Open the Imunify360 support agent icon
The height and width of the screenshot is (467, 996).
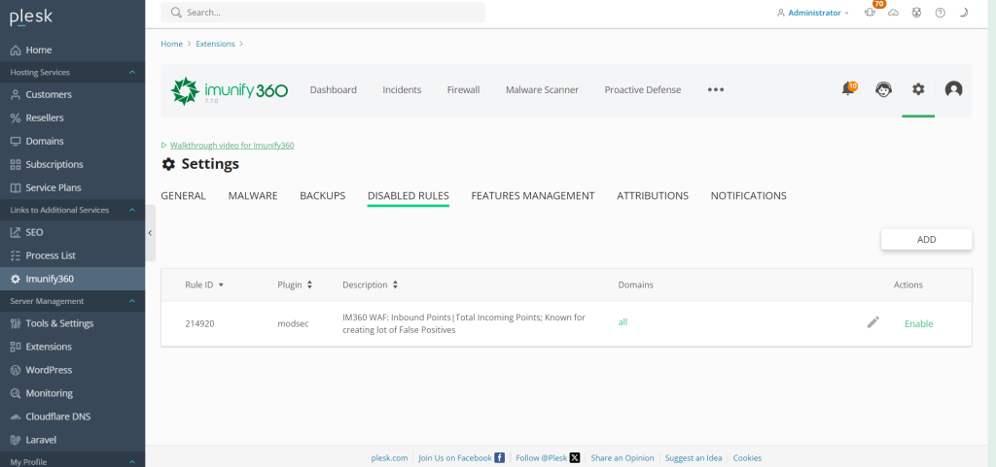(x=883, y=89)
